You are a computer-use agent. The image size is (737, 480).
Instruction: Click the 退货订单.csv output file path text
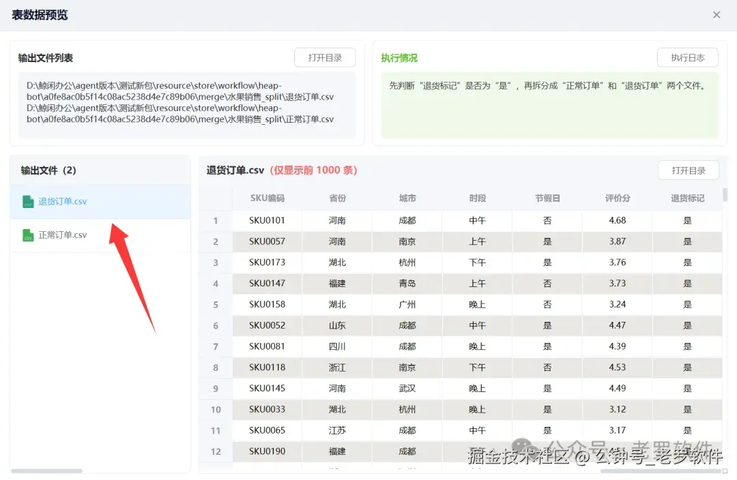click(x=180, y=91)
